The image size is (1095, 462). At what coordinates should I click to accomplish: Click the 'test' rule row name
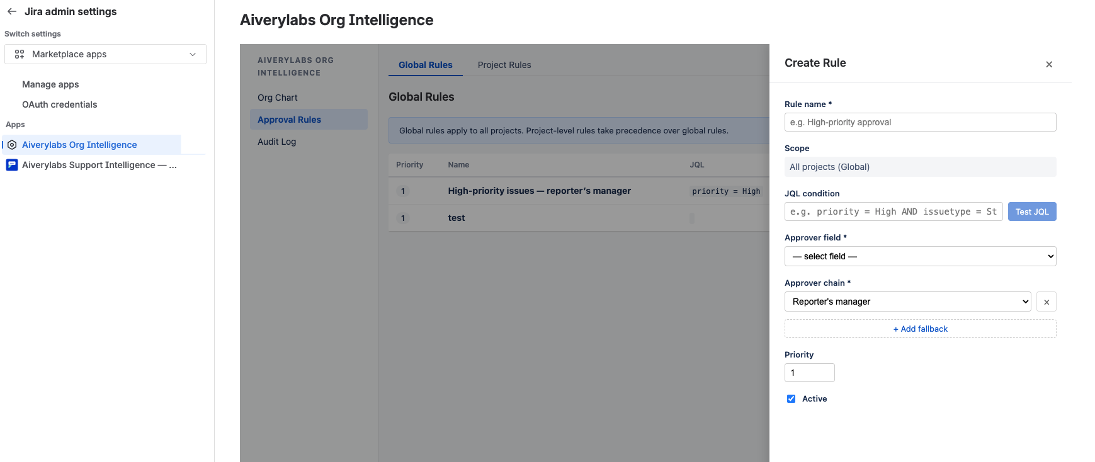click(x=457, y=218)
